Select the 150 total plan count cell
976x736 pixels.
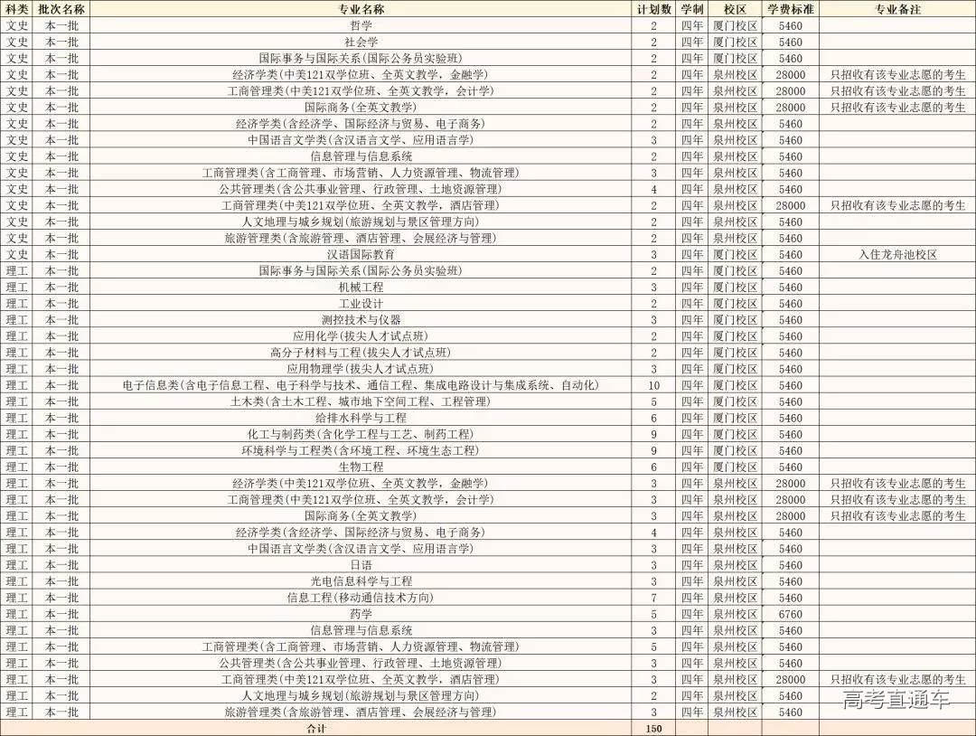click(653, 728)
